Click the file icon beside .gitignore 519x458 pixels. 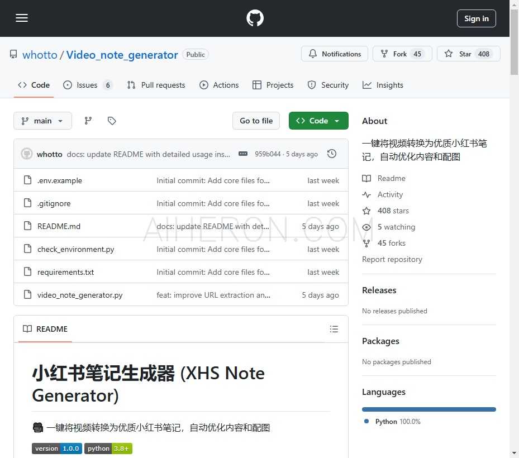pyautogui.click(x=28, y=203)
